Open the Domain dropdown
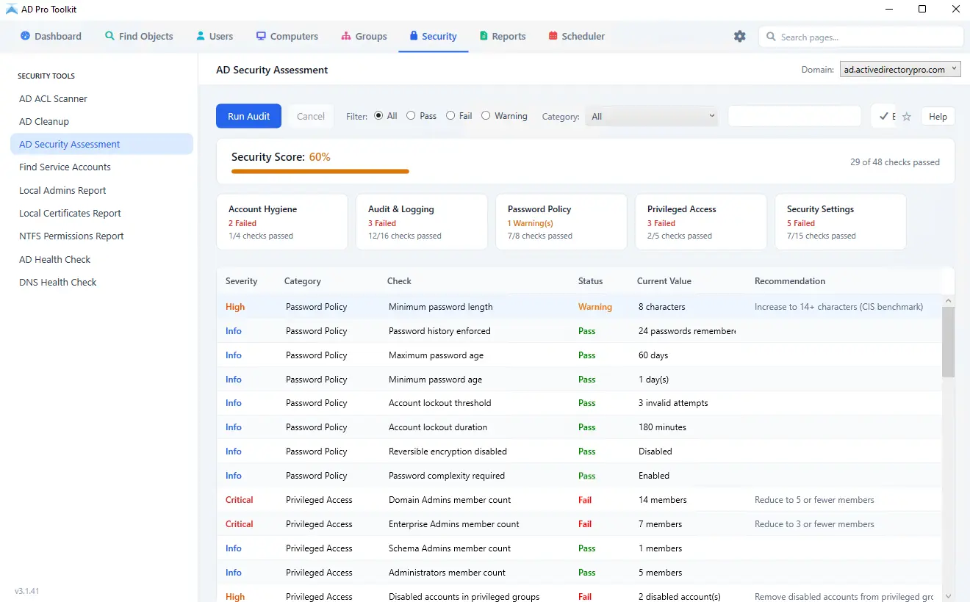Image resolution: width=970 pixels, height=602 pixels. (x=900, y=70)
